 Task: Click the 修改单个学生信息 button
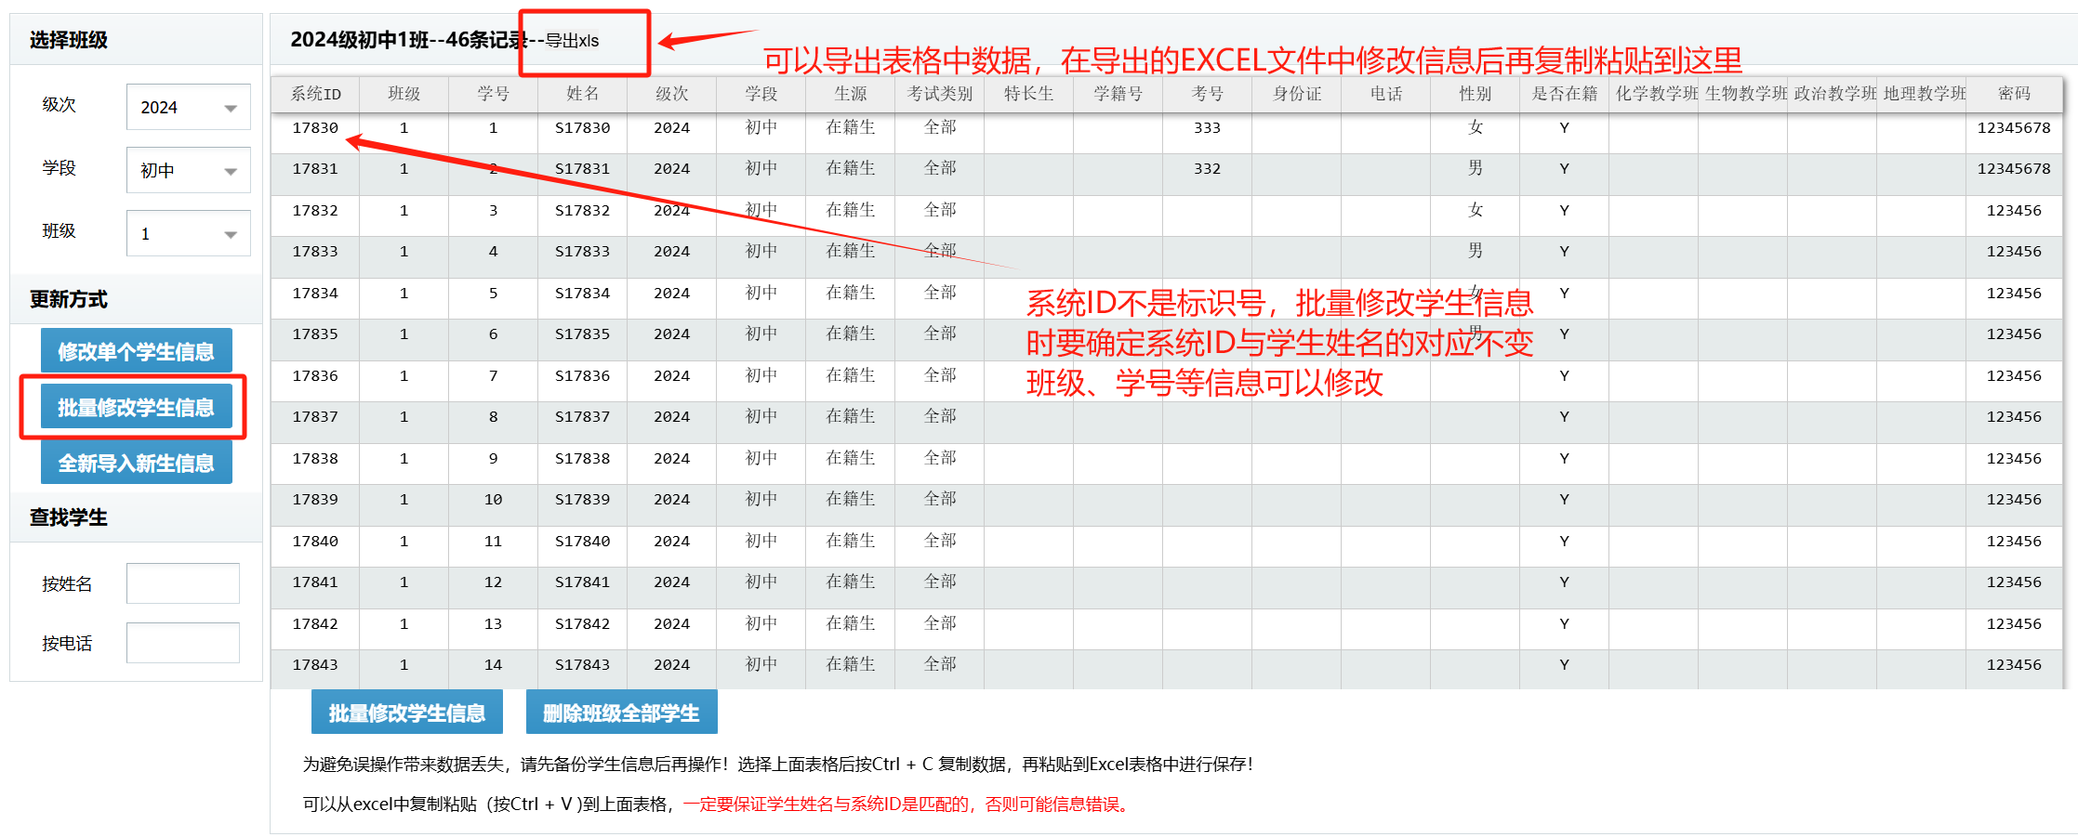(136, 351)
